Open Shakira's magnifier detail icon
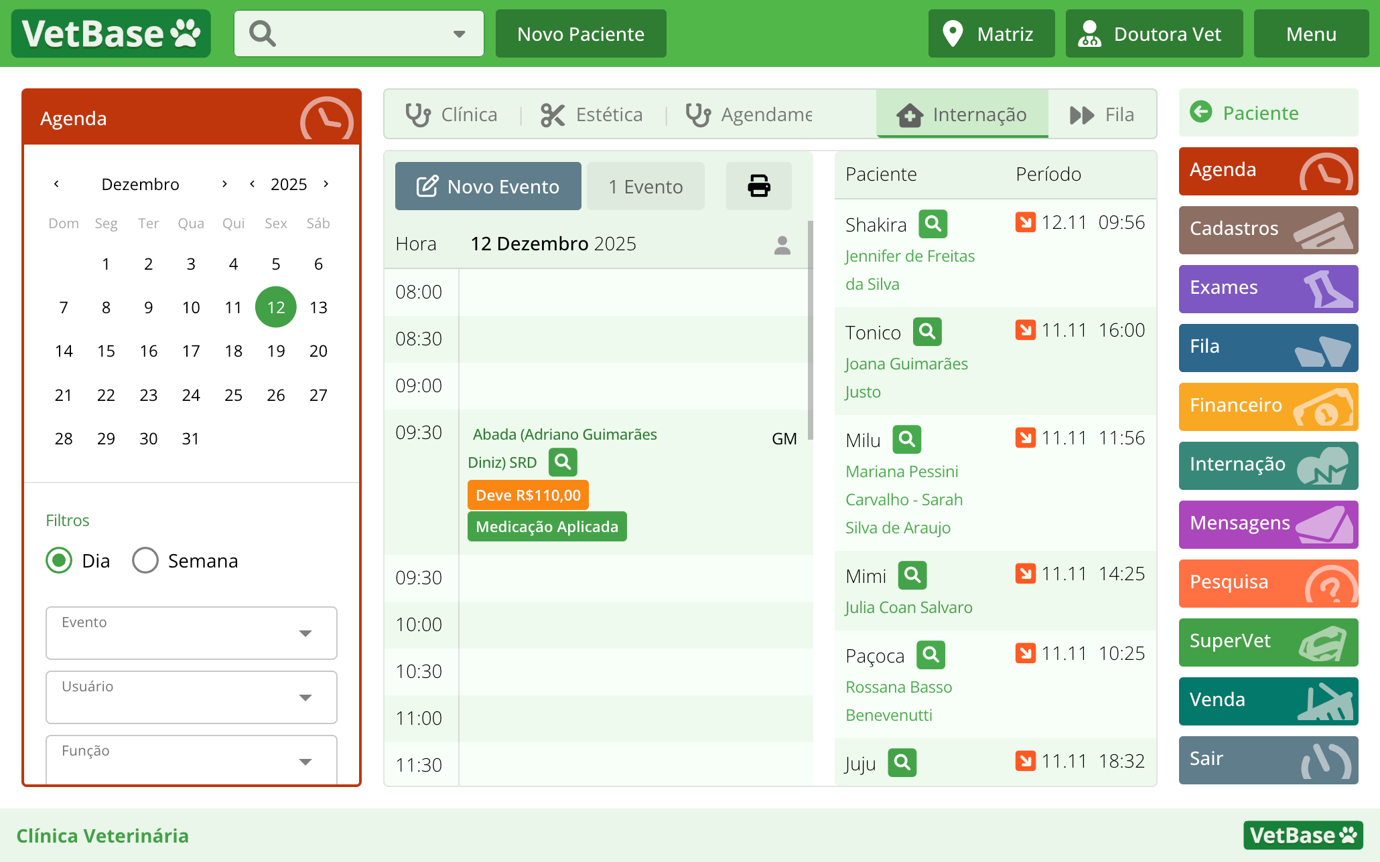 pyautogui.click(x=933, y=224)
